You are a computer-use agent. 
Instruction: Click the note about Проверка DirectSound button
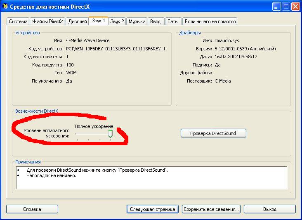pyautogui.click(x=97, y=170)
